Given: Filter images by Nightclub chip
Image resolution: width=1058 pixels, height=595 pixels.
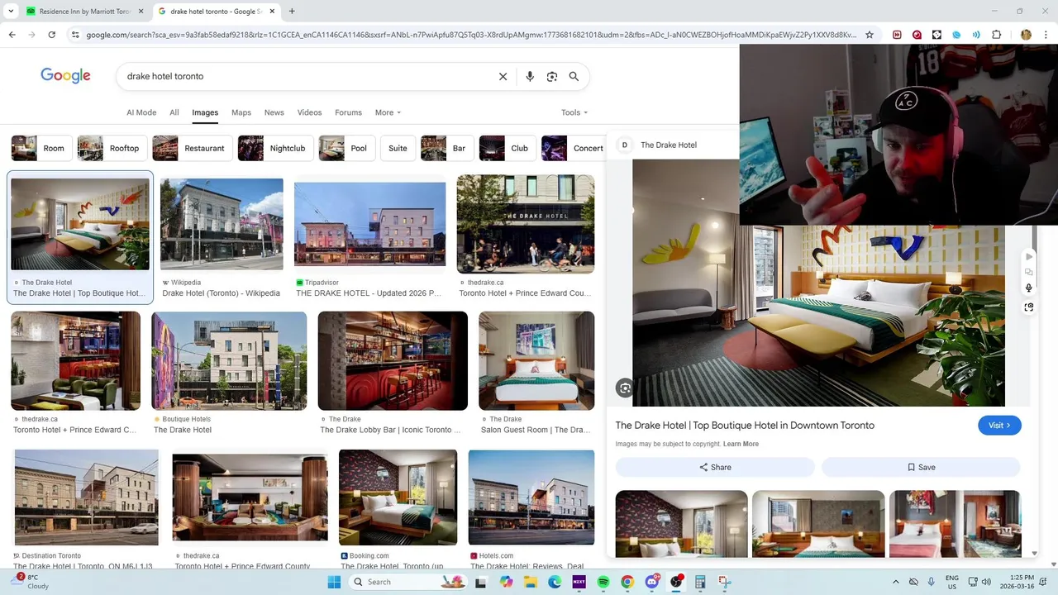Looking at the screenshot, I should (275, 148).
